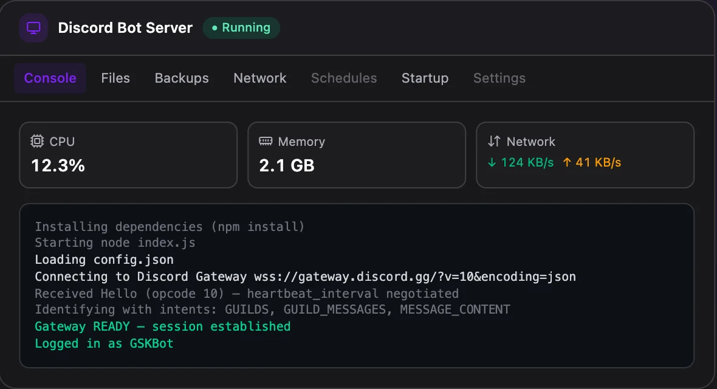Open the Files tab
This screenshot has height=389, width=717.
115,78
